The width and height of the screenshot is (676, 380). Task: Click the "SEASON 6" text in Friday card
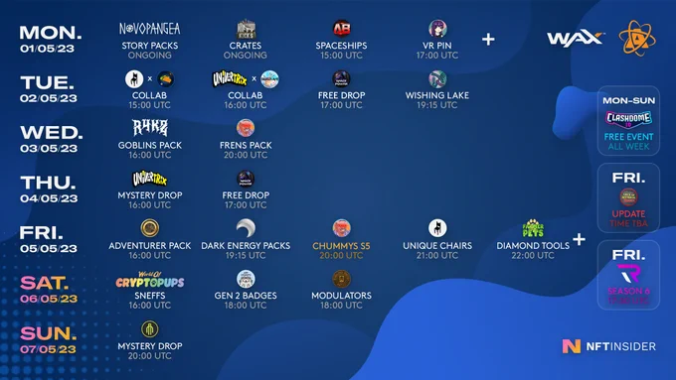(x=628, y=291)
